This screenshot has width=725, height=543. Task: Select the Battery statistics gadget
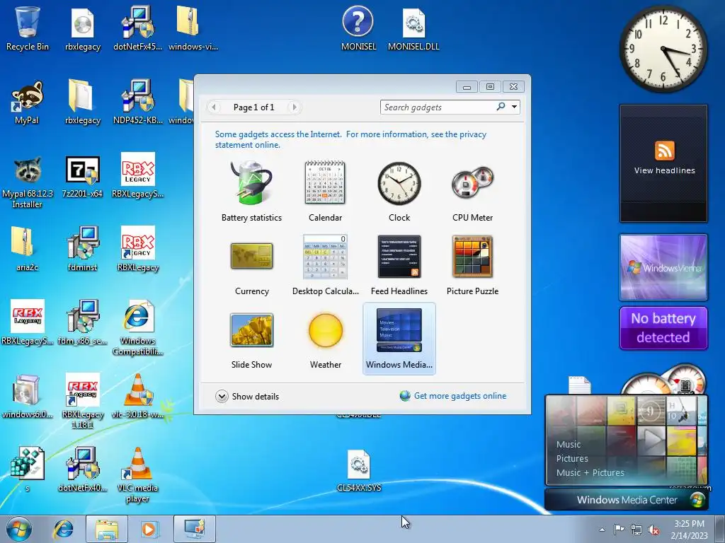pos(251,191)
